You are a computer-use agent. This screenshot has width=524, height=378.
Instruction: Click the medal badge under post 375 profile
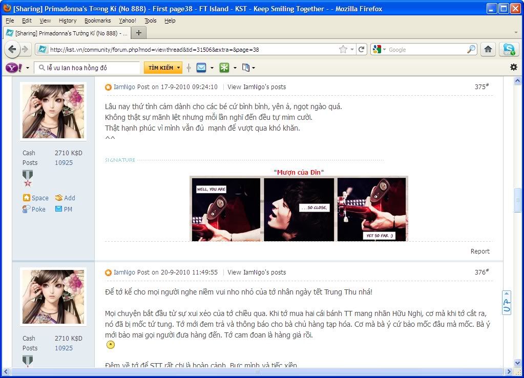[x=28, y=178]
